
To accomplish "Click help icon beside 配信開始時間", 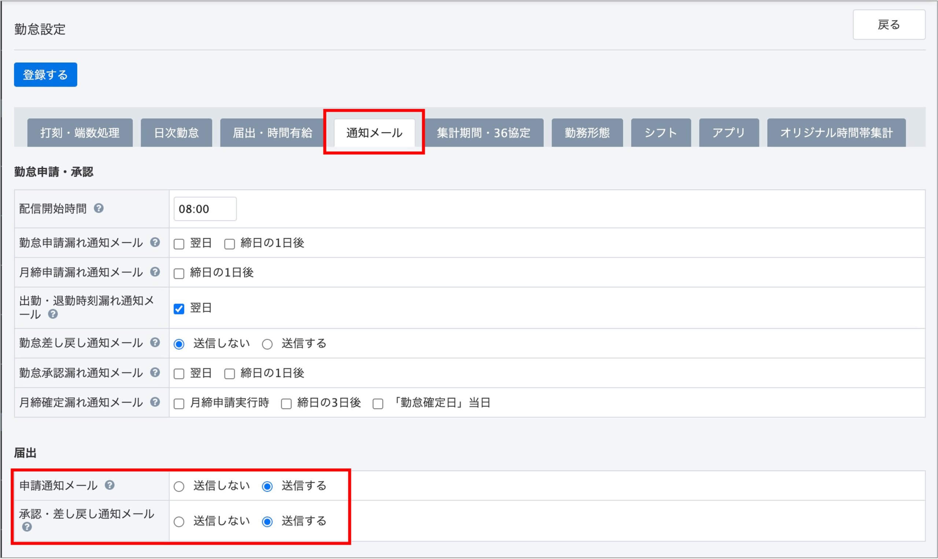I will [x=99, y=208].
